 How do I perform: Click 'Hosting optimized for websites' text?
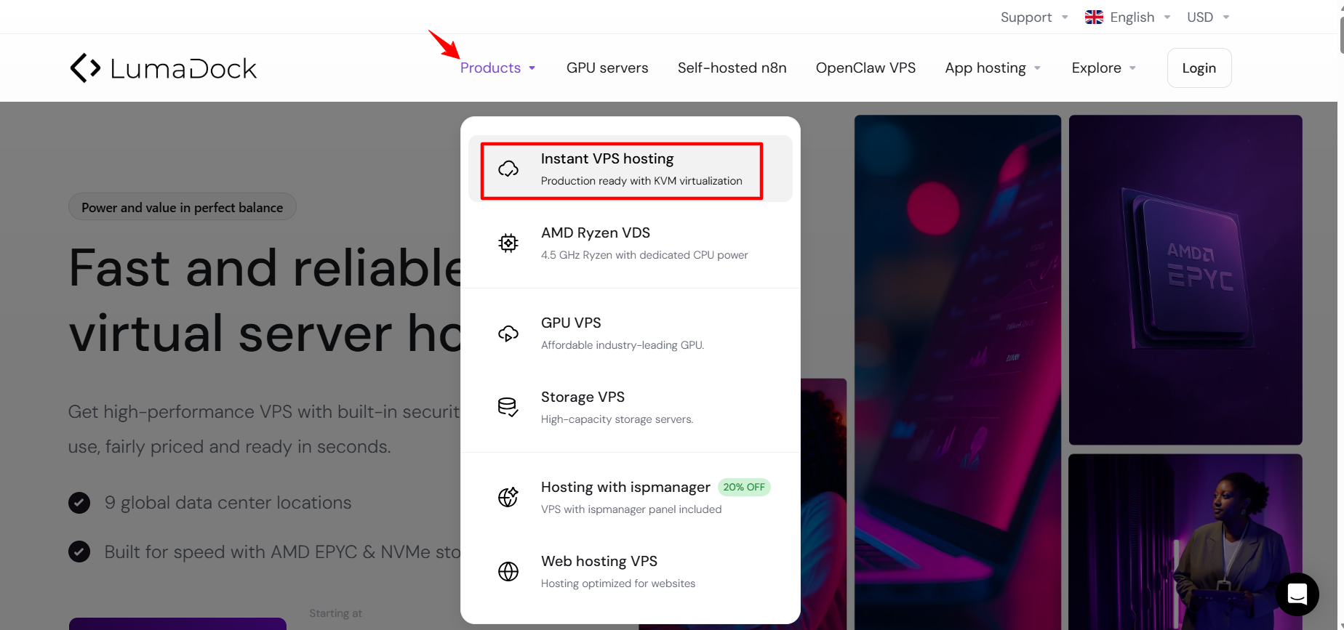coord(618,583)
